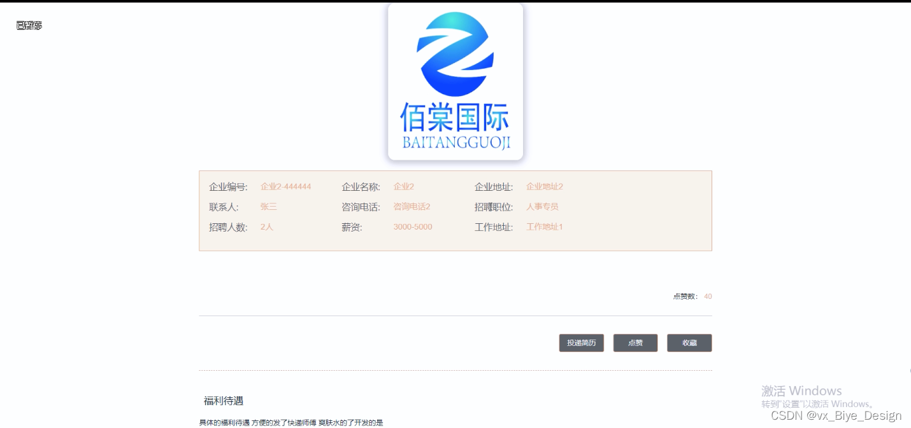Click the 招聘人数 label
The width and height of the screenshot is (911, 428).
[x=228, y=227]
